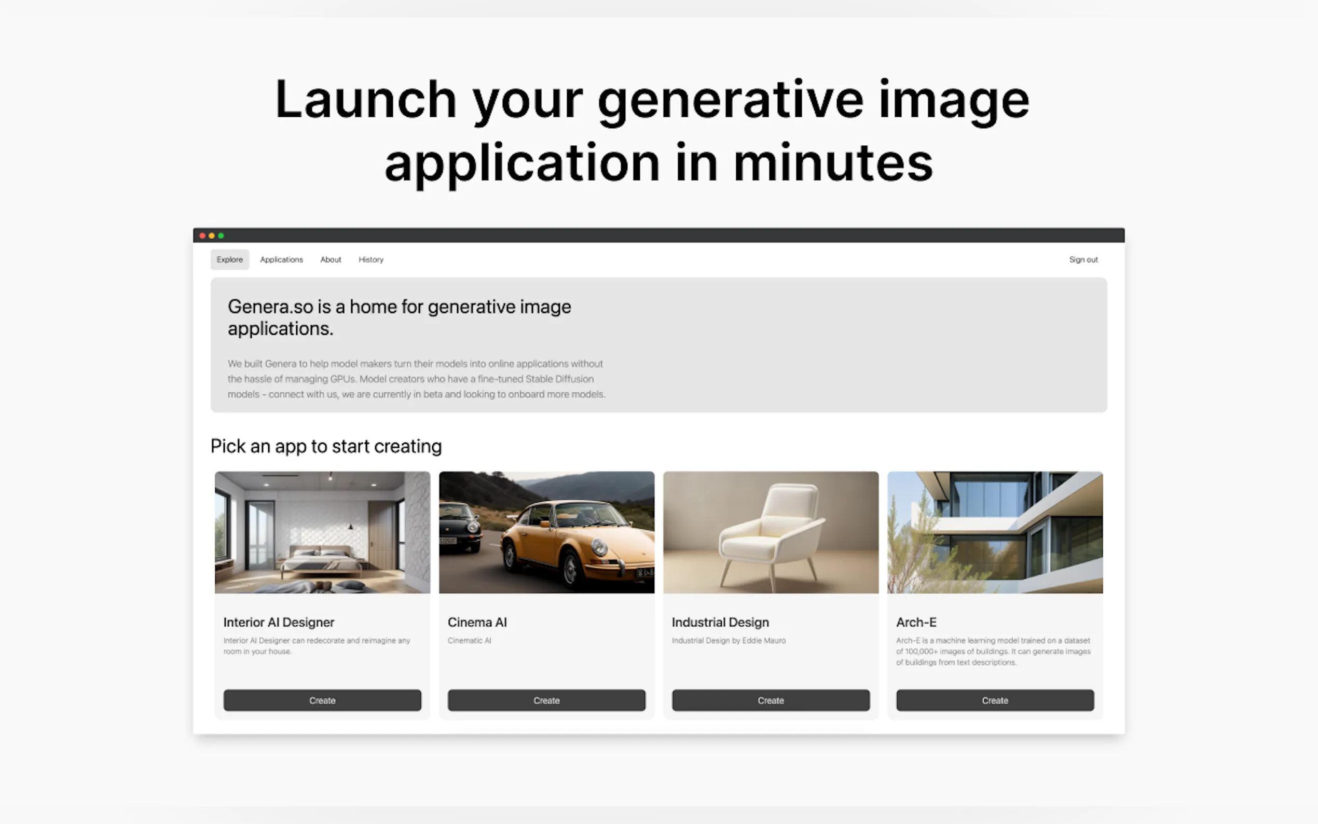Click the yellow minimize window dot
The height and width of the screenshot is (824, 1318).
(x=211, y=236)
